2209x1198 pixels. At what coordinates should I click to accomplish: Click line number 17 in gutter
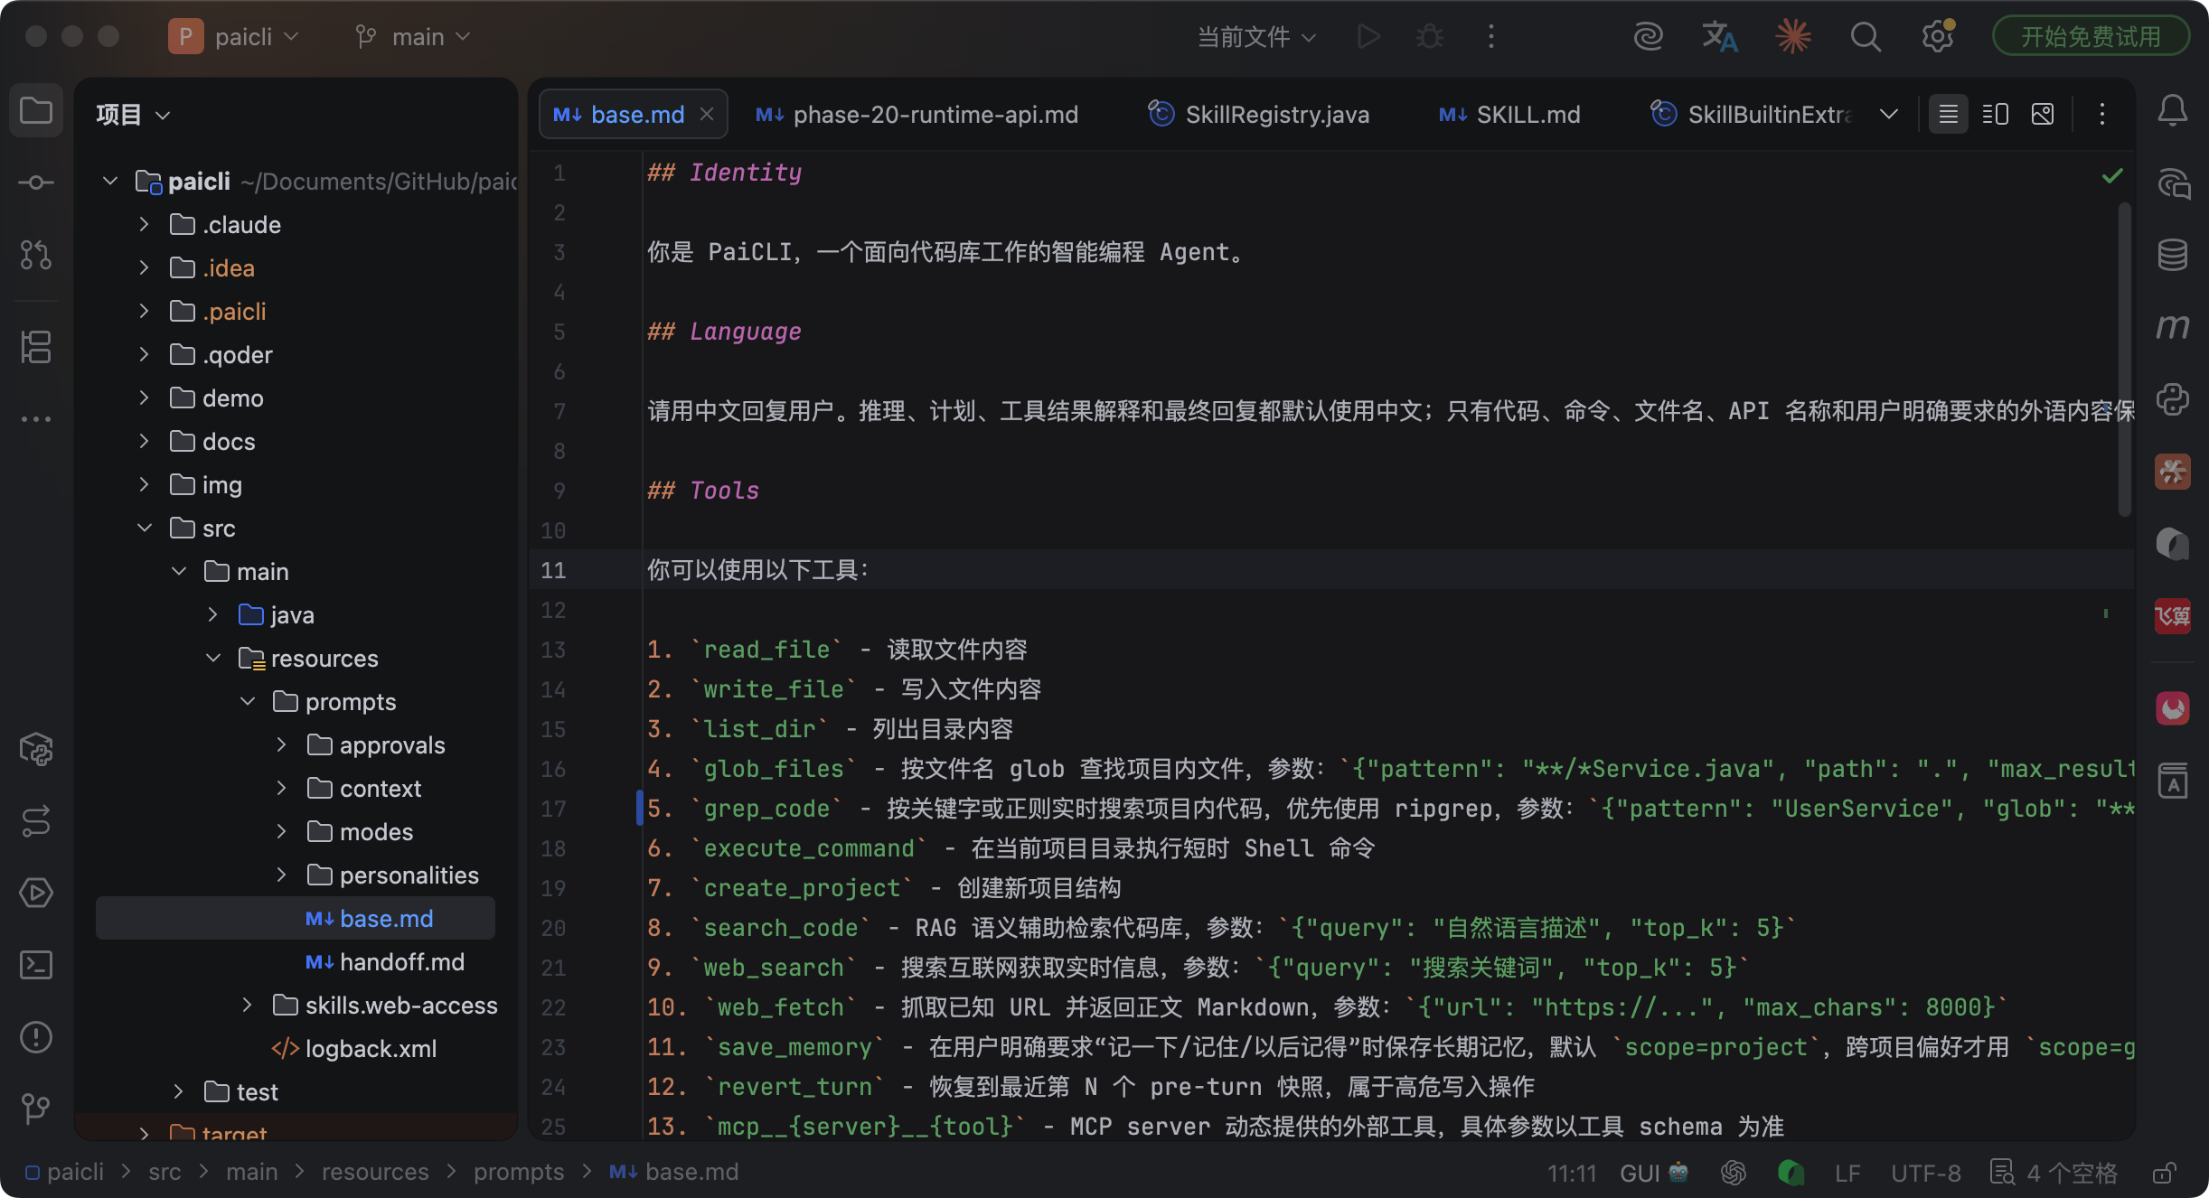(553, 809)
